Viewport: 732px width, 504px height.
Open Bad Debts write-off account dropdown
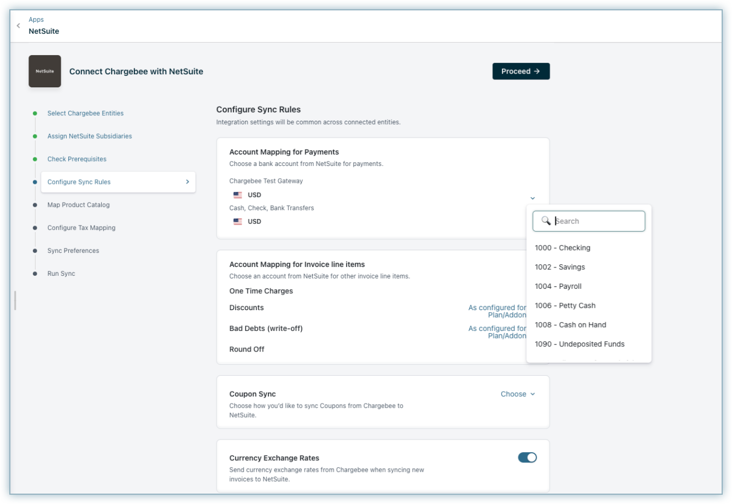click(x=496, y=332)
